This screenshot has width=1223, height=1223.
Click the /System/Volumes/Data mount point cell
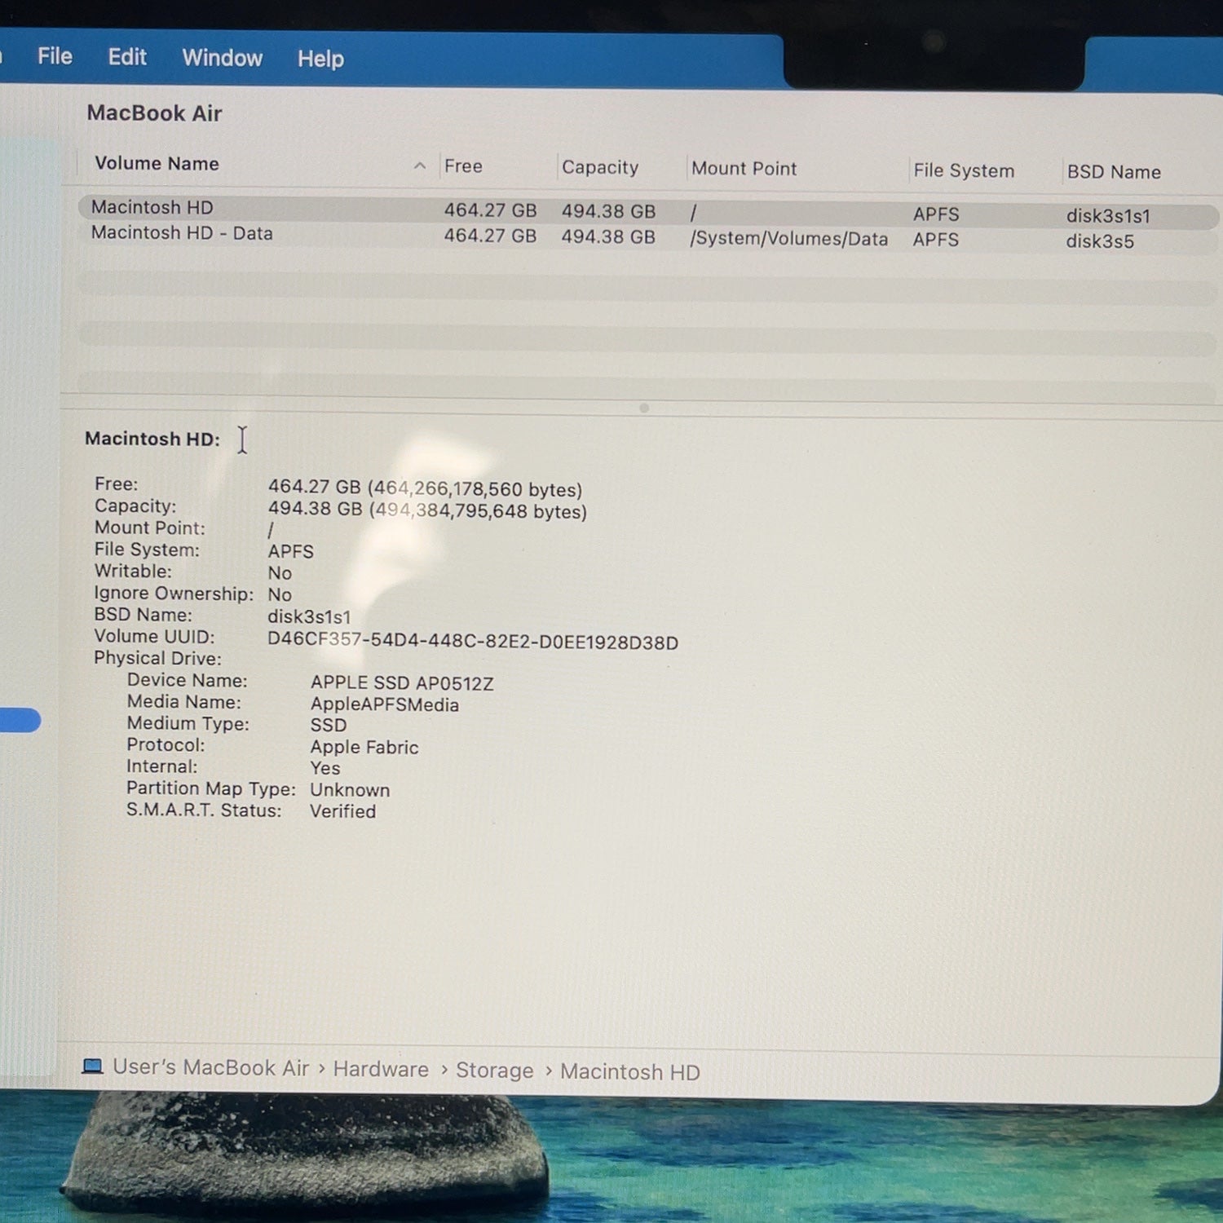tap(788, 239)
